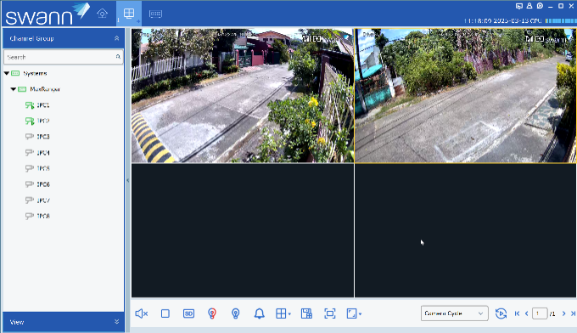Click the page number input field

pyautogui.click(x=540, y=313)
